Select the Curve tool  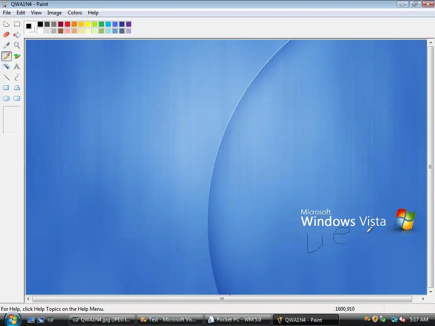17,77
